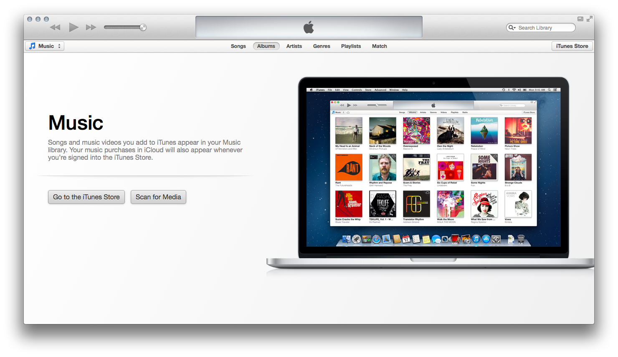Adjust the volume slider knob
The width and height of the screenshot is (618, 357).
point(143,28)
